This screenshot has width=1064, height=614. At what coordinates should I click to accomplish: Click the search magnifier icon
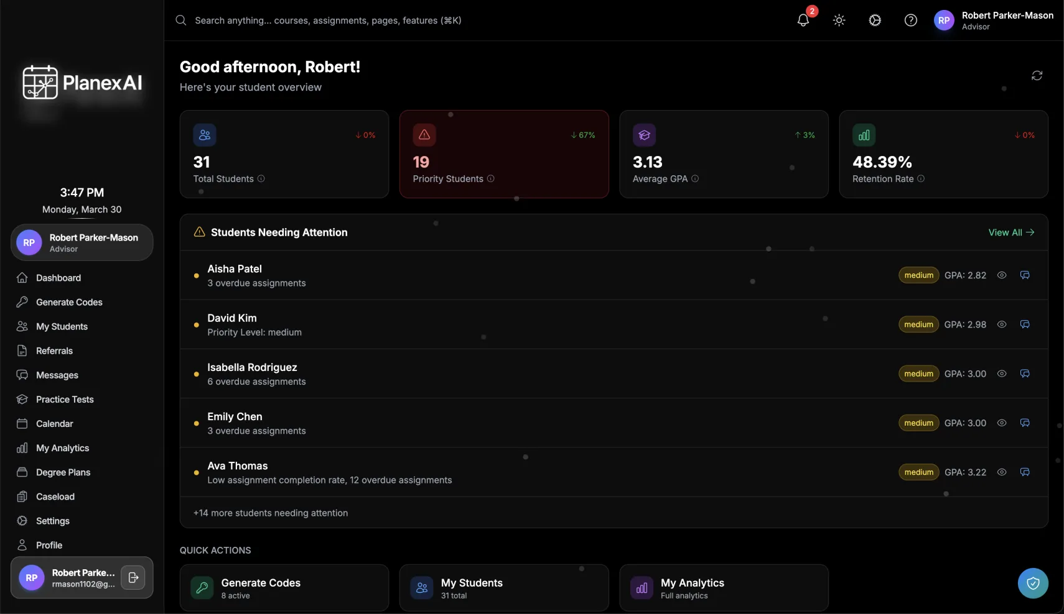pos(181,21)
